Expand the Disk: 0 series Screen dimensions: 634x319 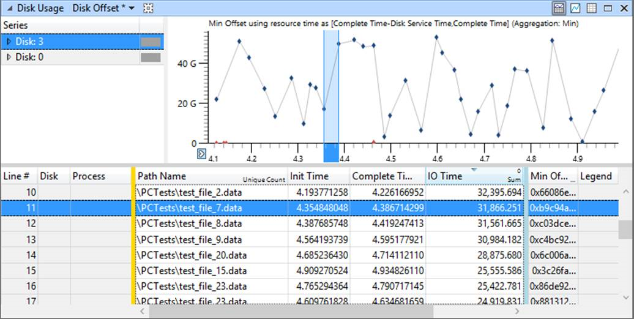(9, 58)
